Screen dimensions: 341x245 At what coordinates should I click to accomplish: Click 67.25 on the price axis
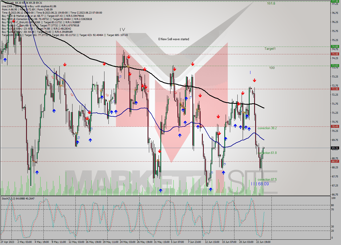tap(335, 185)
